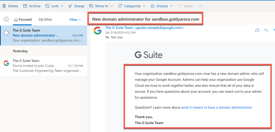Click the G Suite logo in email
Screen dimensions: 275x132
click(x=148, y=55)
